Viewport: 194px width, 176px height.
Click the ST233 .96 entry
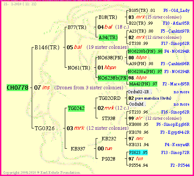coord(138,112)
